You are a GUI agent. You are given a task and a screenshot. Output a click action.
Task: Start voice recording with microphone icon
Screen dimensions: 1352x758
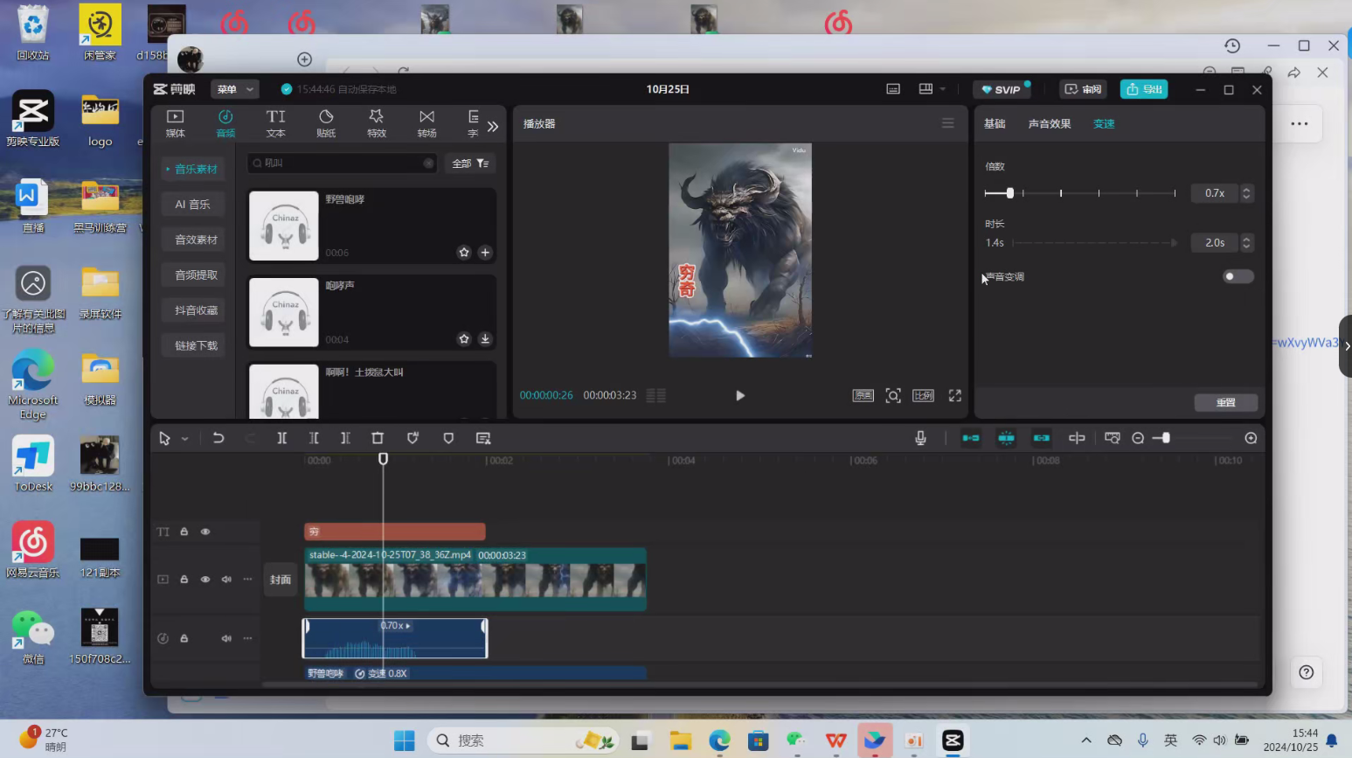pos(920,438)
